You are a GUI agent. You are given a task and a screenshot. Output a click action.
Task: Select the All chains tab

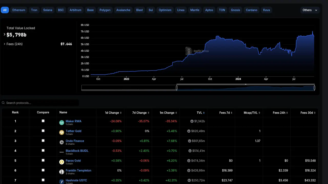click(x=5, y=10)
